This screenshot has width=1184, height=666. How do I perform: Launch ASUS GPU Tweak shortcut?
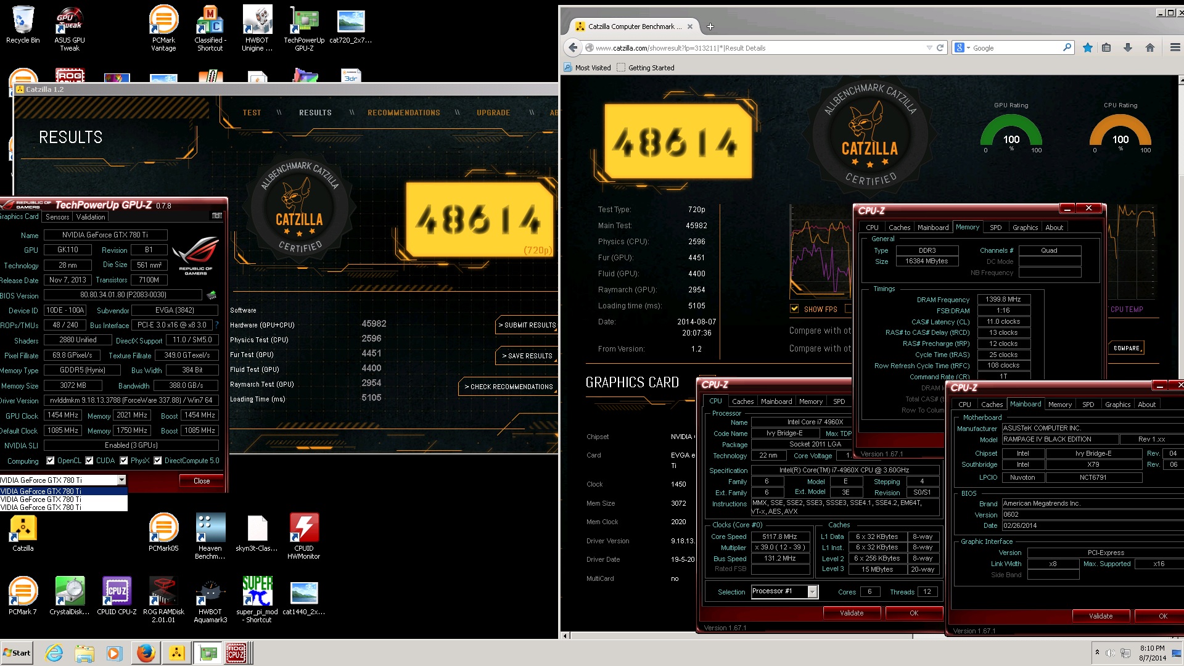[x=70, y=29]
